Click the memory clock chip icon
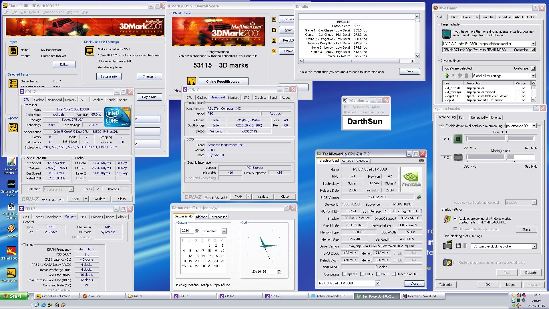The width and height of the screenshot is (549, 309). tap(458, 158)
